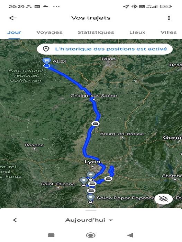Tap the Saica Paper location pin
The width and height of the screenshot is (182, 242).
pos(91,198)
